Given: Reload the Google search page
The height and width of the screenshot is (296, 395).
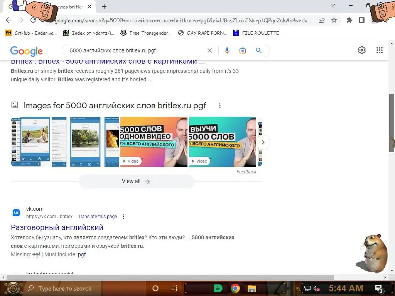Looking at the screenshot, I should coord(33,20).
